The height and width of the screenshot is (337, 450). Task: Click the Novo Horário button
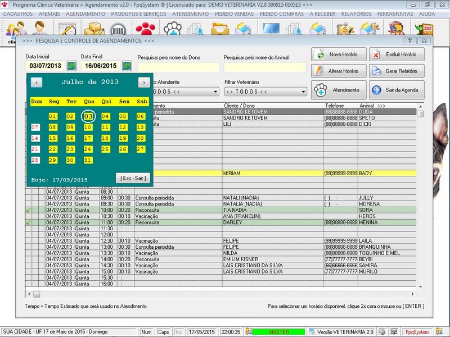pyautogui.click(x=337, y=54)
